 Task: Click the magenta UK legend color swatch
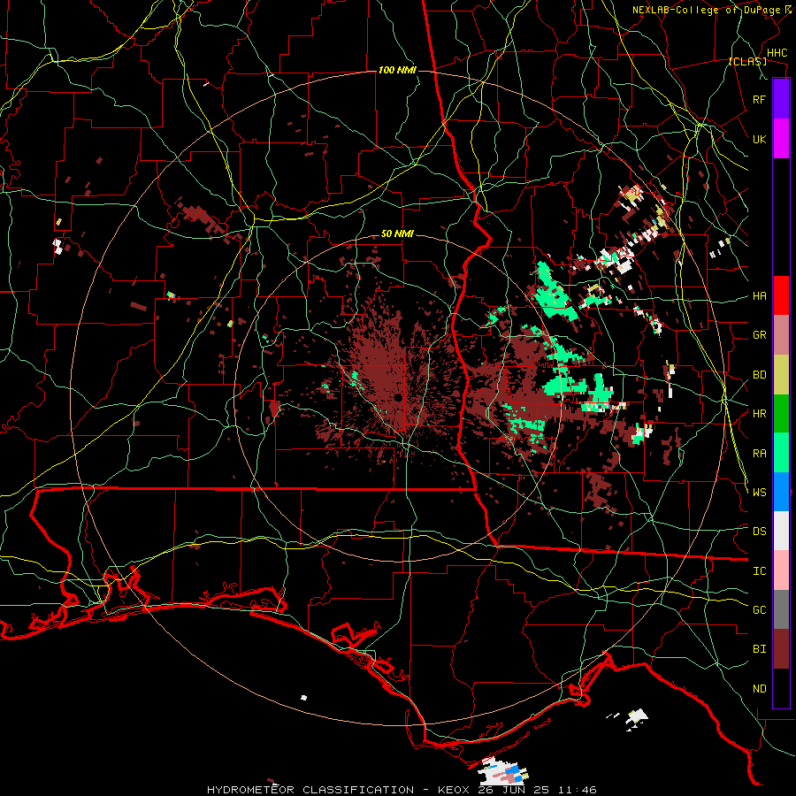click(781, 139)
